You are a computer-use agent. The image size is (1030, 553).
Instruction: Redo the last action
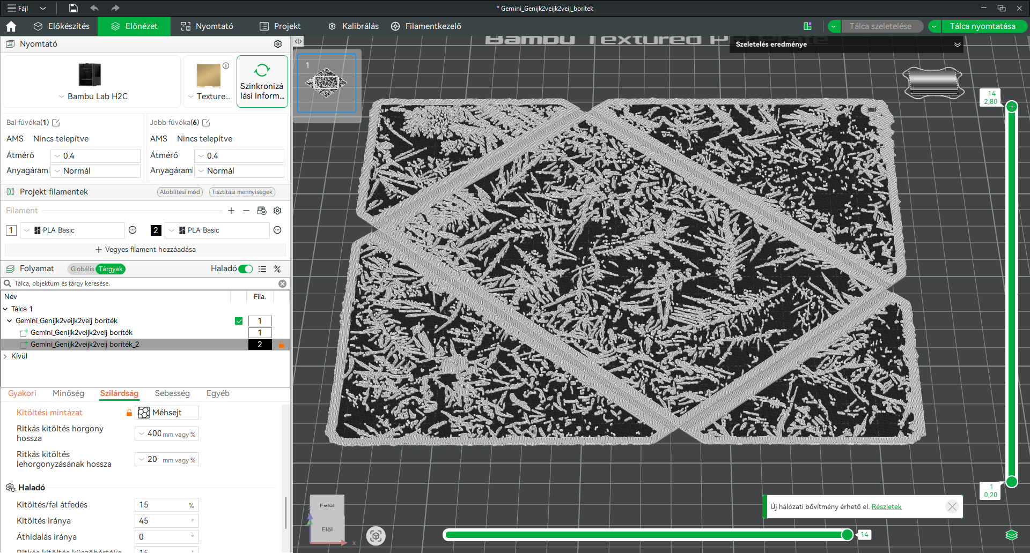115,8
